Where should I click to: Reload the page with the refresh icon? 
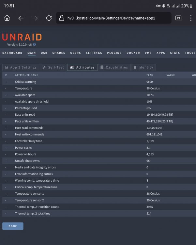point(49,18)
